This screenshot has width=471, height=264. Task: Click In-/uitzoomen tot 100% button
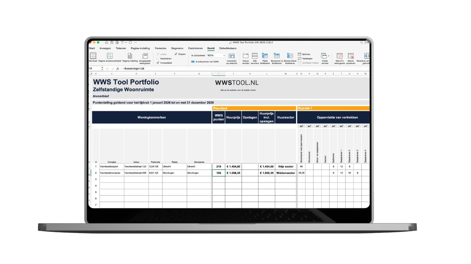[x=205, y=62]
